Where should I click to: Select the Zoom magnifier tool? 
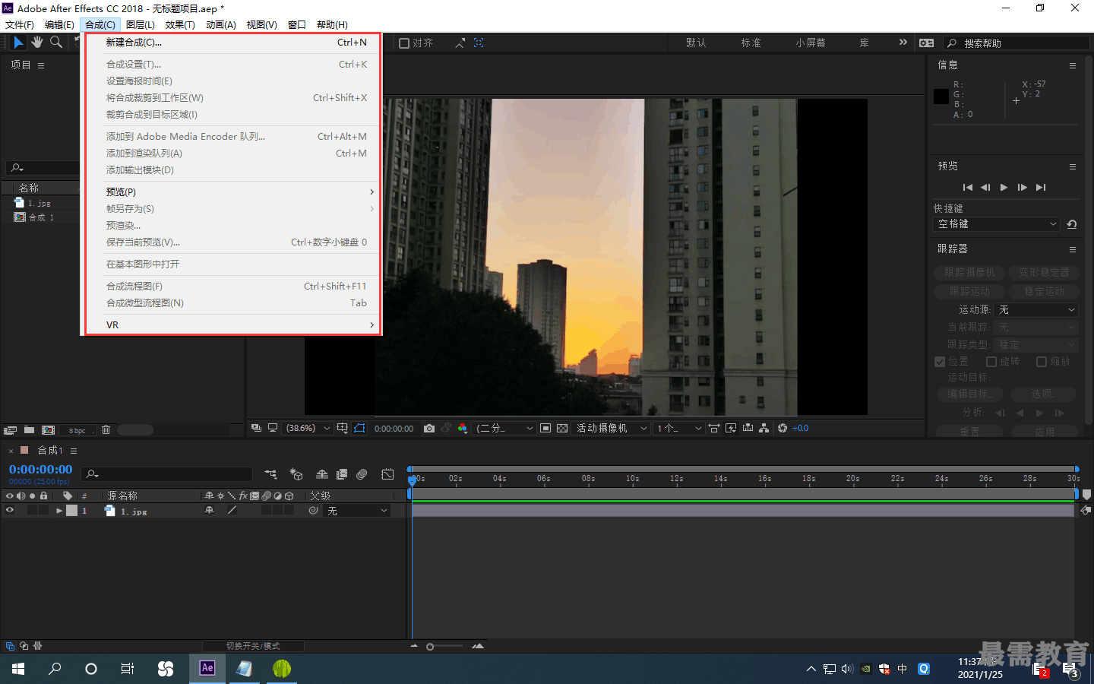click(56, 43)
